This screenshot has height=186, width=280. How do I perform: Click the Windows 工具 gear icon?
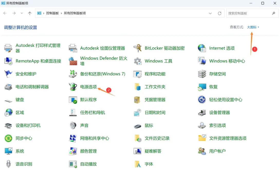click(x=137, y=61)
